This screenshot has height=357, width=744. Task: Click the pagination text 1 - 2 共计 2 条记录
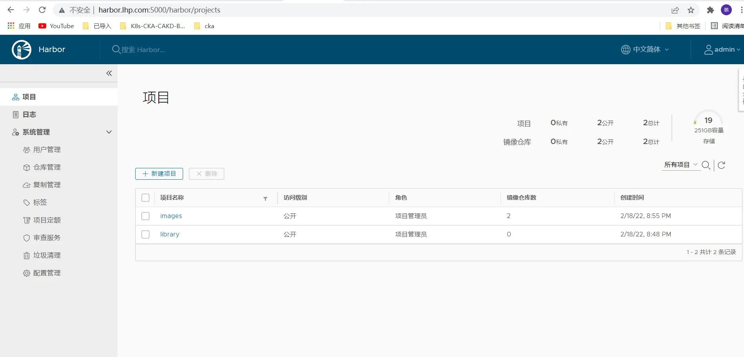pos(711,252)
